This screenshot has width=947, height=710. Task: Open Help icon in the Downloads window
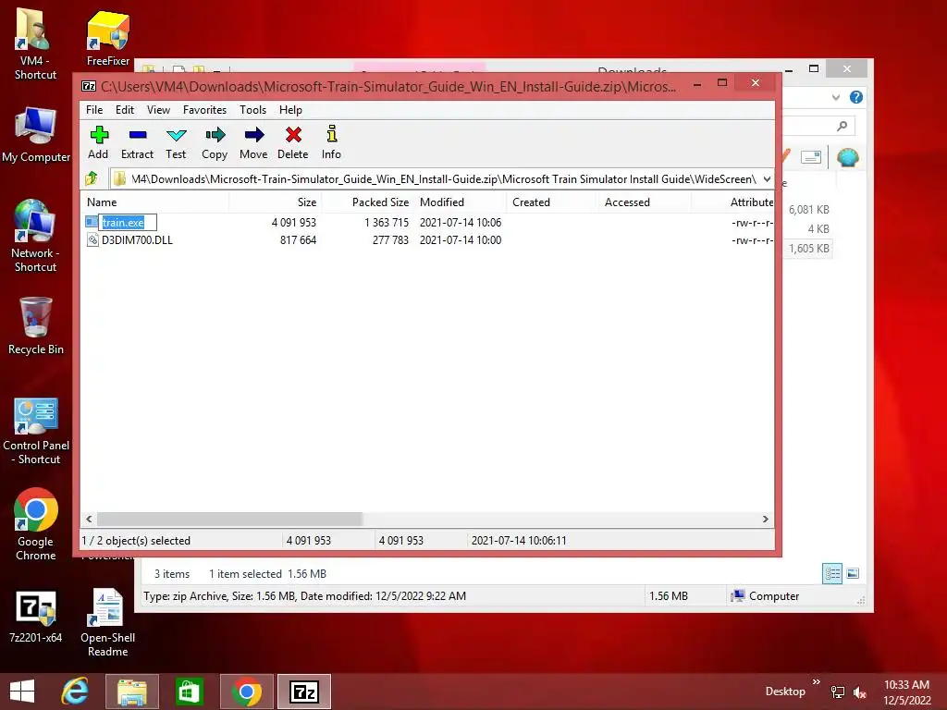coord(855,97)
